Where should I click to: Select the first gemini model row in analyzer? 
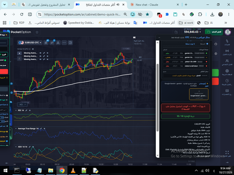click(x=186, y=53)
